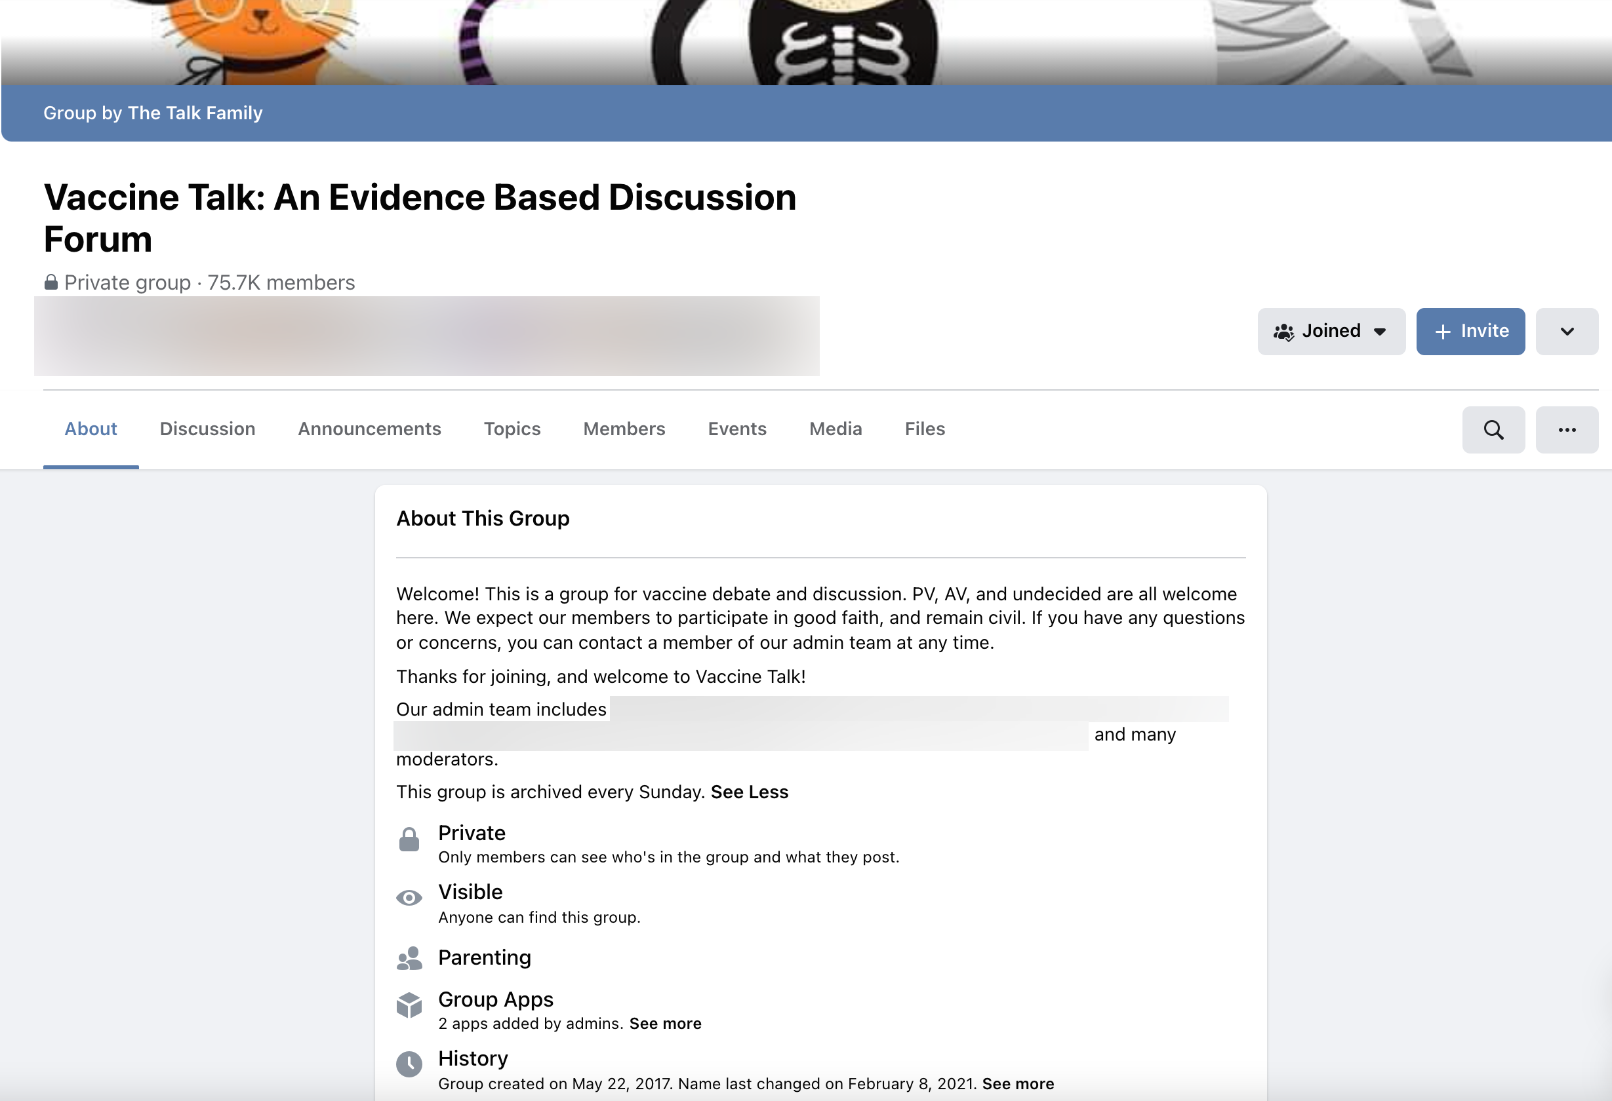Screen dimensions: 1612x1101
Task: Open the chevron menu beside Invite
Action: point(1566,332)
